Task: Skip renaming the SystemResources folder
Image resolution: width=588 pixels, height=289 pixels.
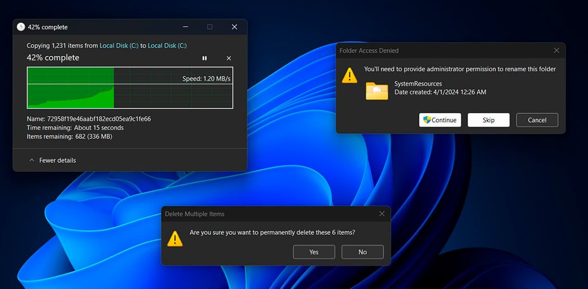Action: point(489,120)
